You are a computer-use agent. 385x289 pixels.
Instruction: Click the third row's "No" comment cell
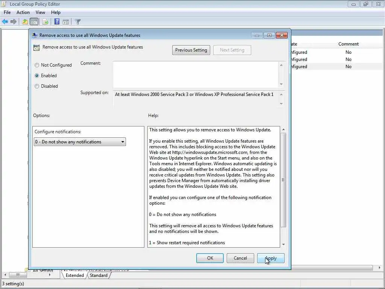349,67
